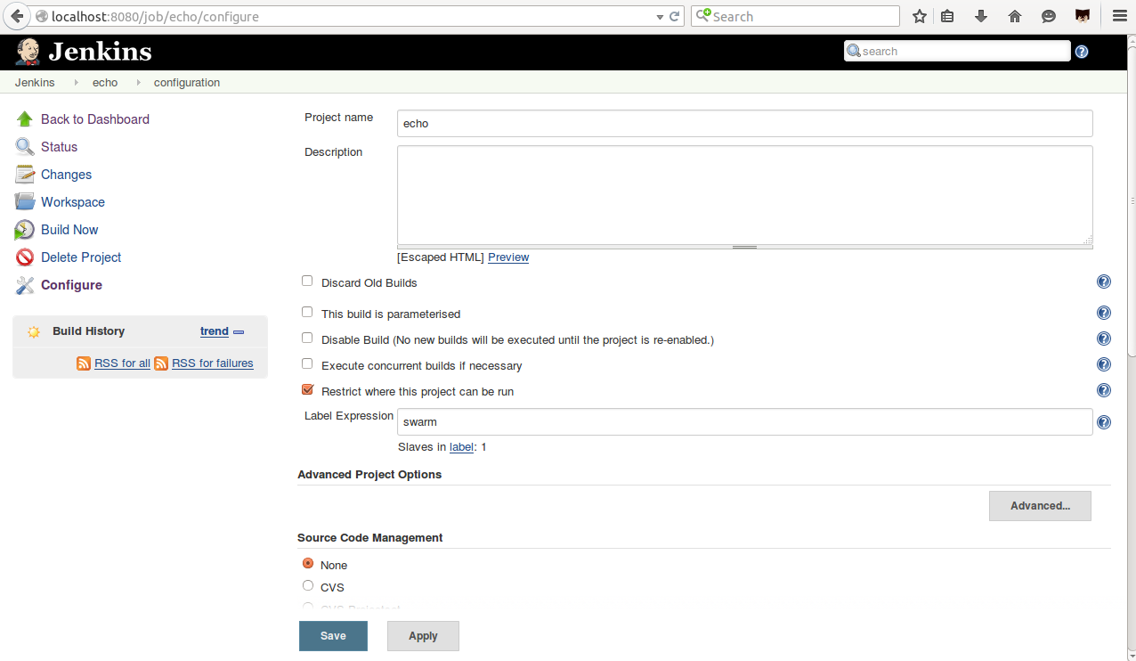Open the Changes sidebar item
The image size is (1136, 661).
point(66,175)
